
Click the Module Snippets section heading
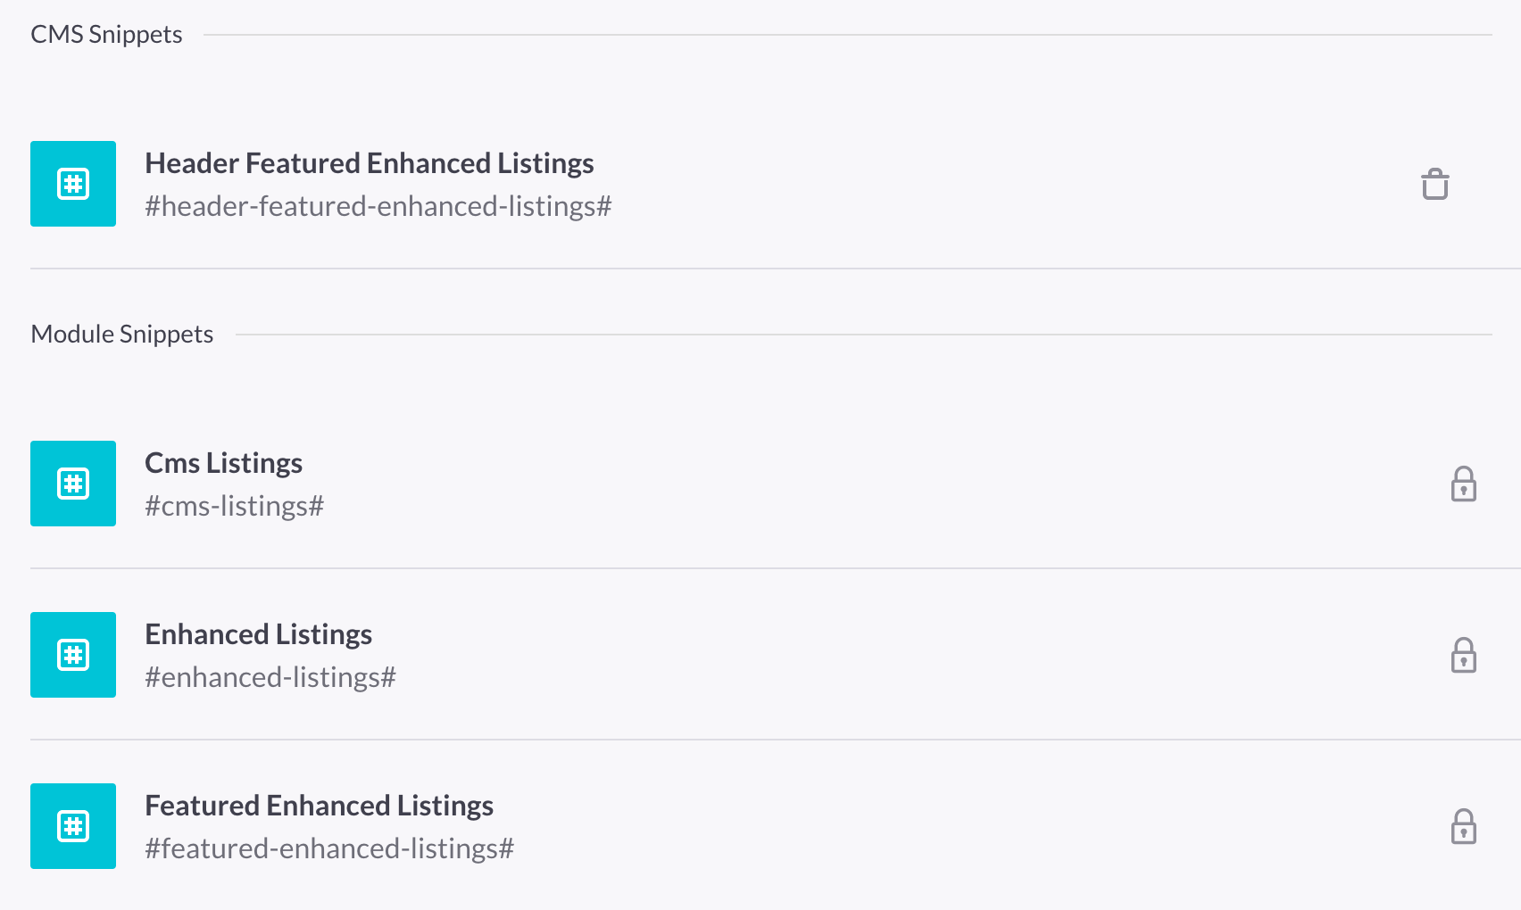tap(121, 335)
